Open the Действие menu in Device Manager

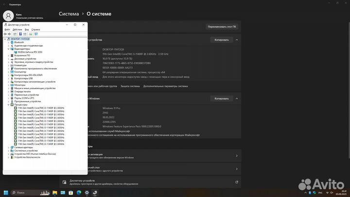coord(17,30)
